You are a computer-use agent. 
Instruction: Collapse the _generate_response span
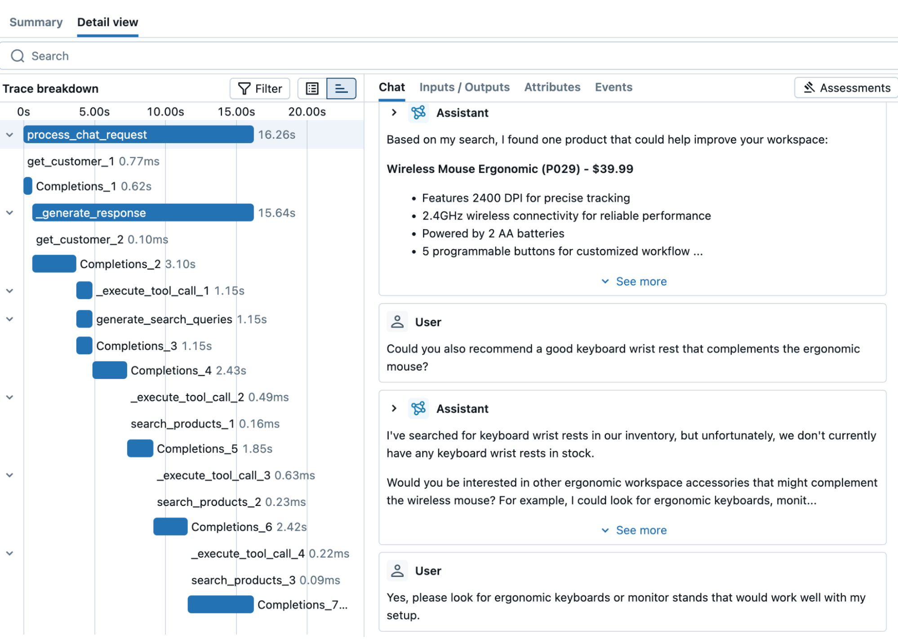[x=9, y=213]
